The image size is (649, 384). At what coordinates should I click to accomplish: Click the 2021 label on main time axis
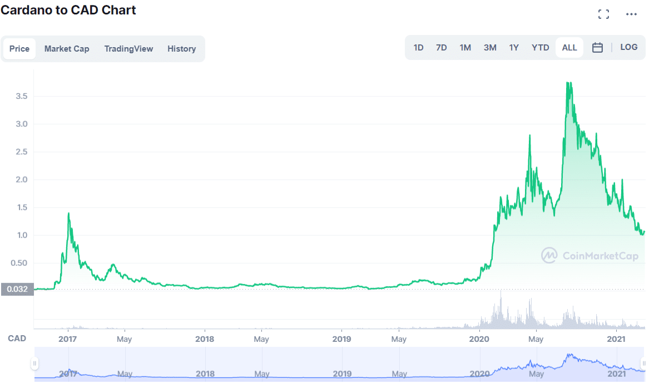tap(616, 339)
